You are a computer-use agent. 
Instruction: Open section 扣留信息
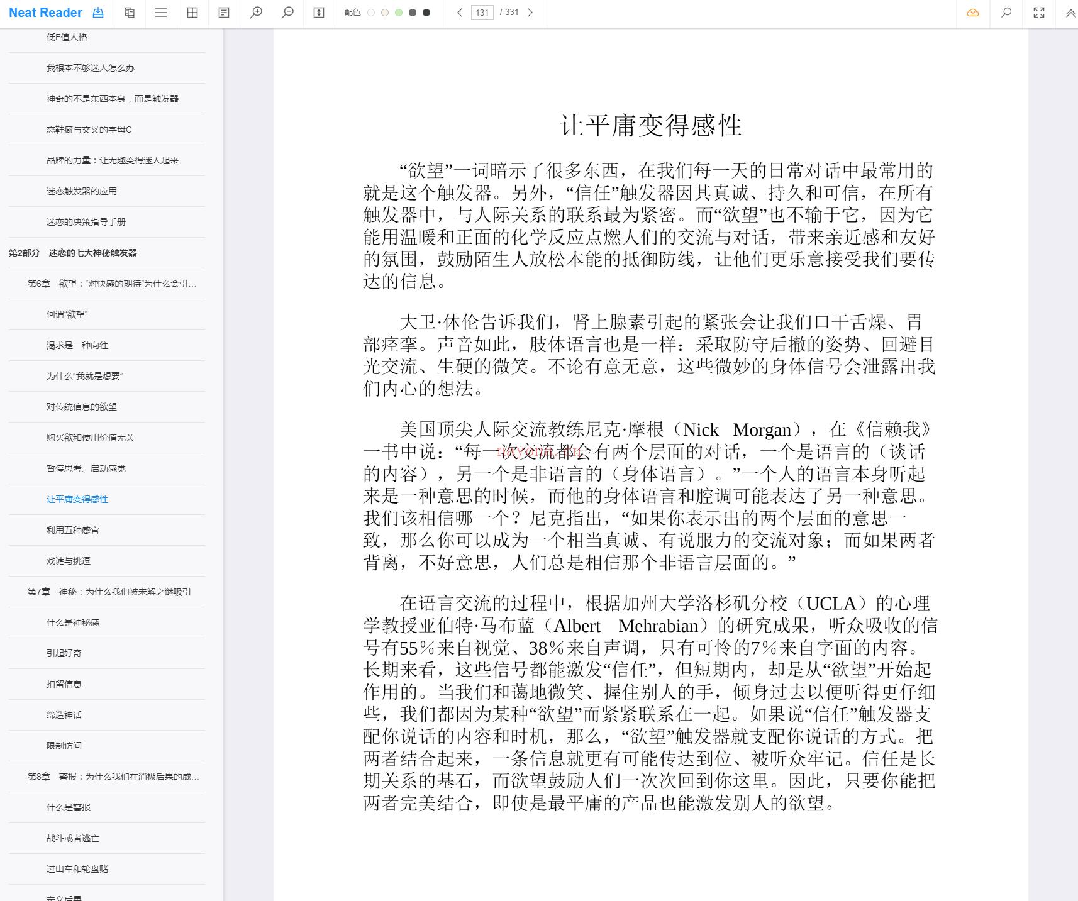click(64, 684)
